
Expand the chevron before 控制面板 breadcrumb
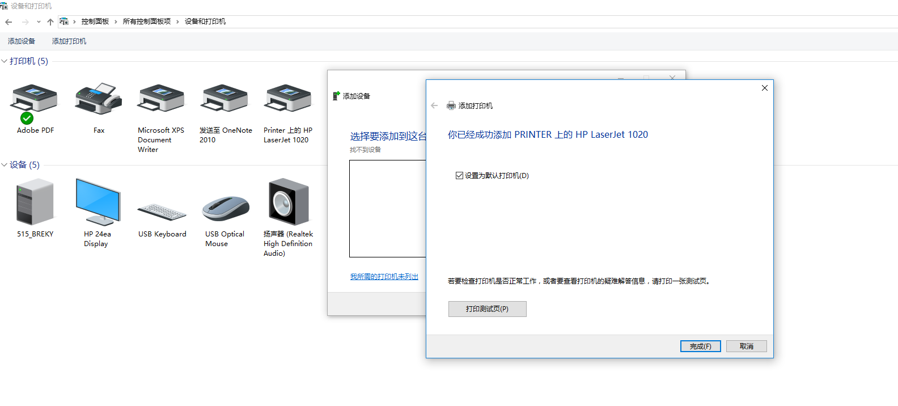click(x=74, y=22)
